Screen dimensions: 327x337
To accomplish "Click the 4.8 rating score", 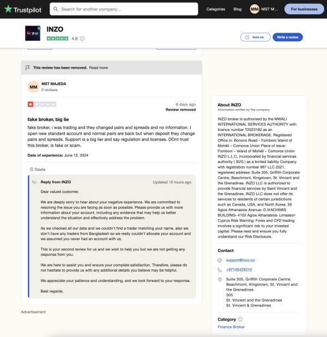I will pyautogui.click(x=75, y=39).
